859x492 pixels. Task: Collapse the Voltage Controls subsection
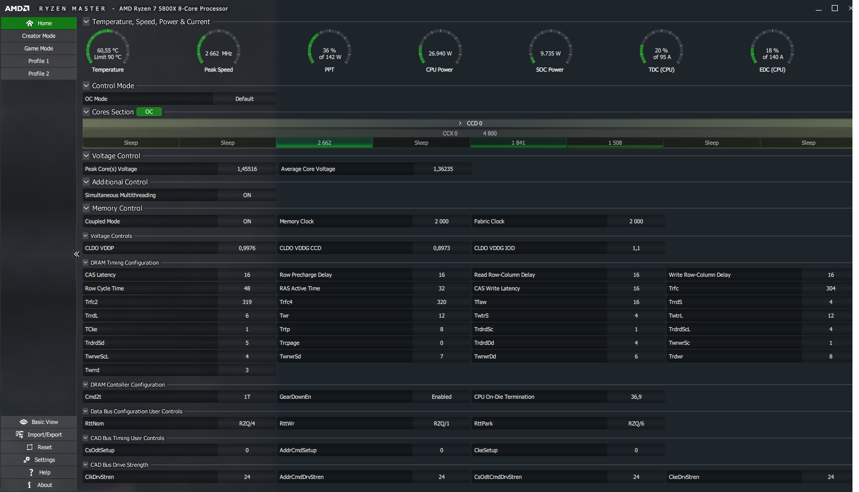[x=86, y=236]
